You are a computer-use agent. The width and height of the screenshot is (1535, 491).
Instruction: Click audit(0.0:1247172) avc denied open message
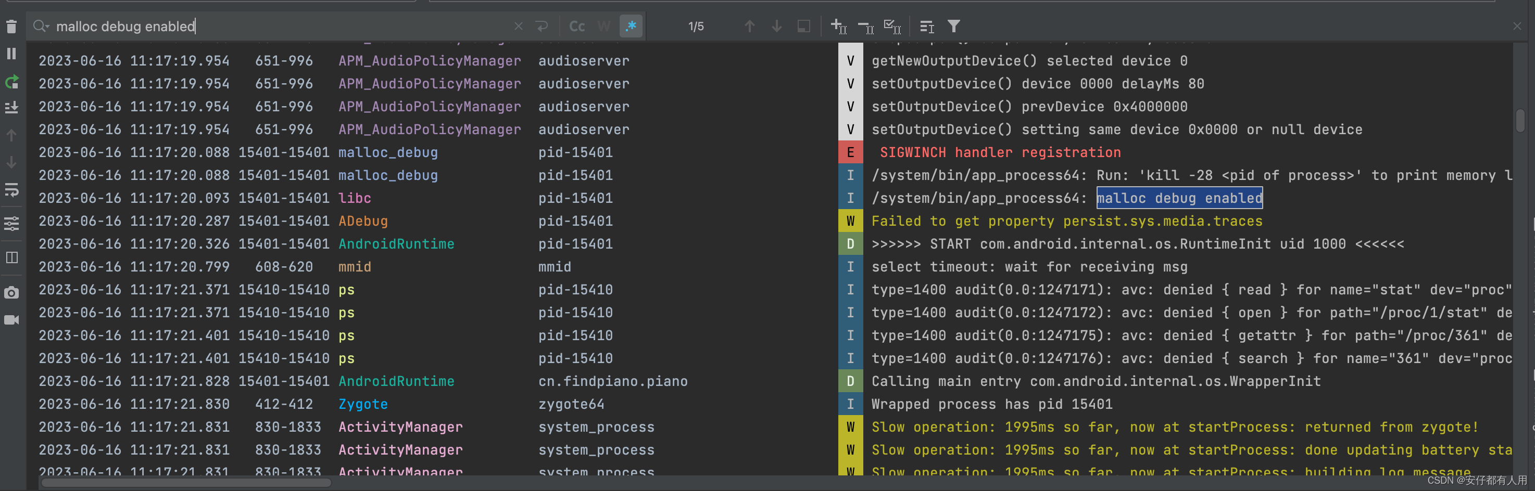(1192, 313)
